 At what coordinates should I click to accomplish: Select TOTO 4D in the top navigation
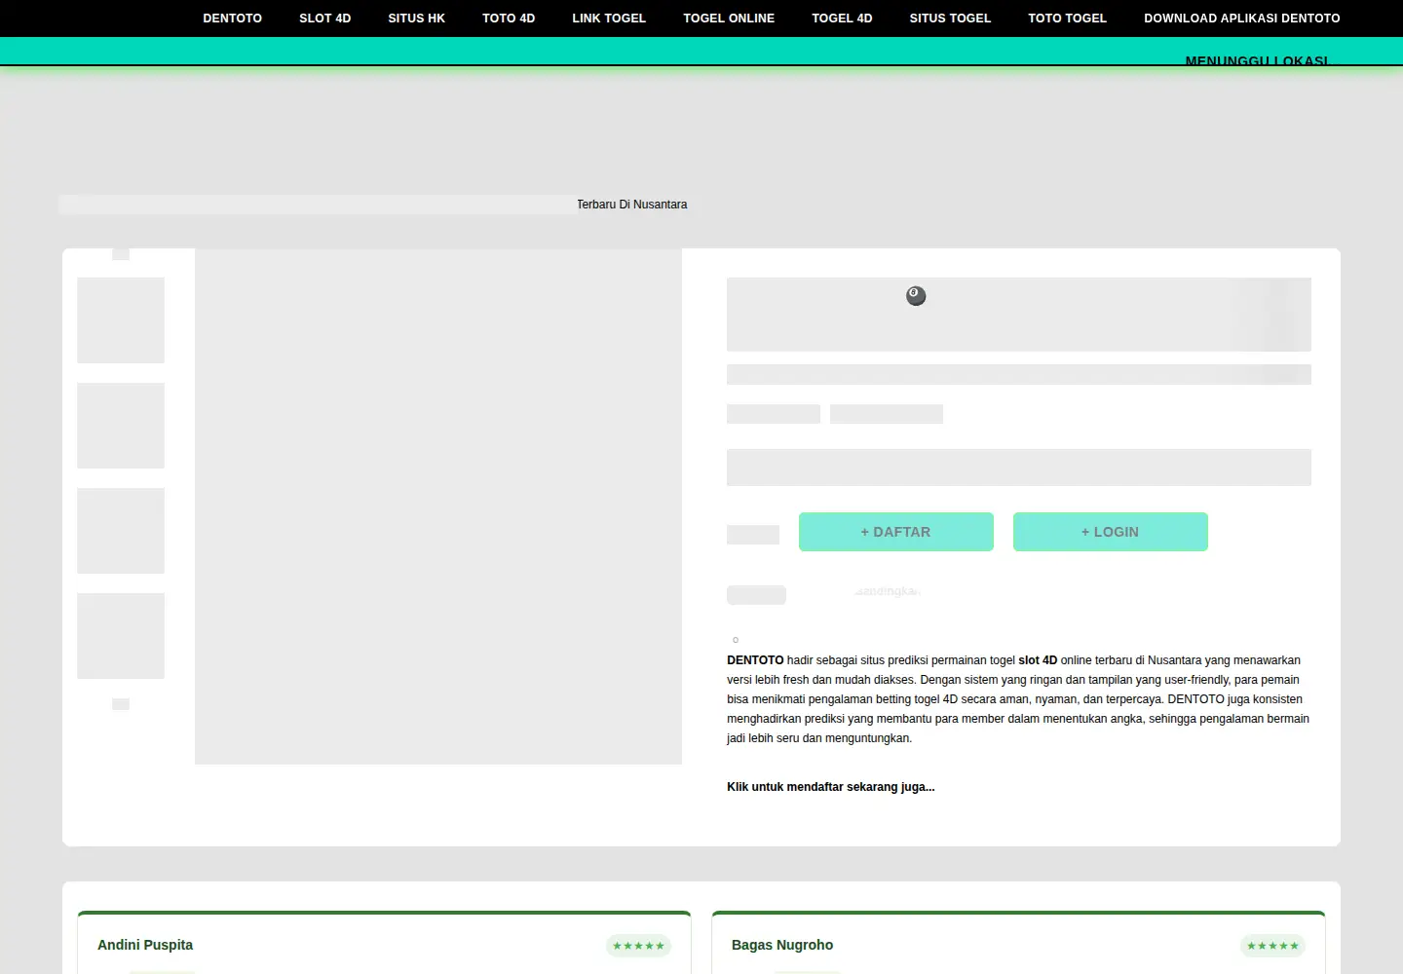pyautogui.click(x=509, y=19)
